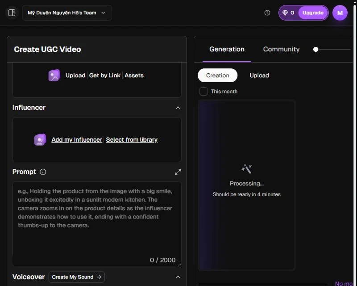The image size is (357, 286).
Task: Switch to the Generation tab
Action: (227, 49)
